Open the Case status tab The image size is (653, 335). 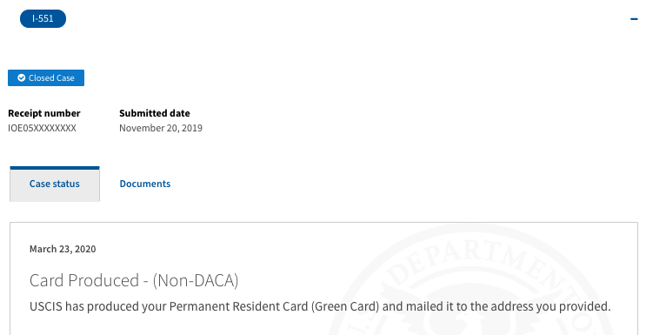click(55, 184)
